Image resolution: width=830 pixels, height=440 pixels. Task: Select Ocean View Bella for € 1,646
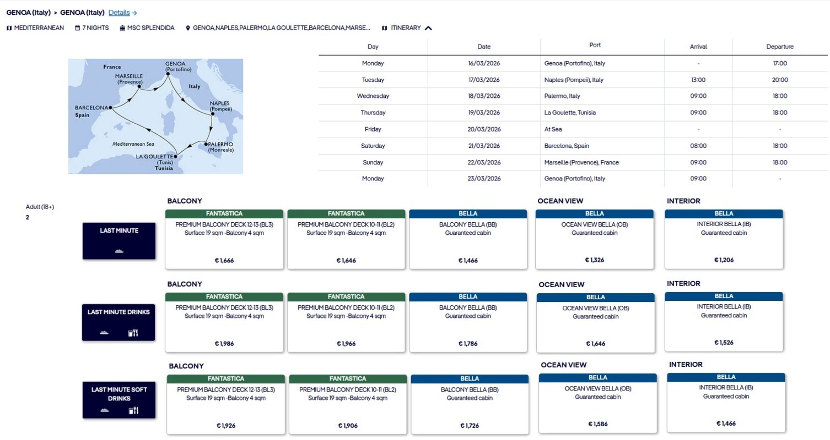(x=595, y=323)
